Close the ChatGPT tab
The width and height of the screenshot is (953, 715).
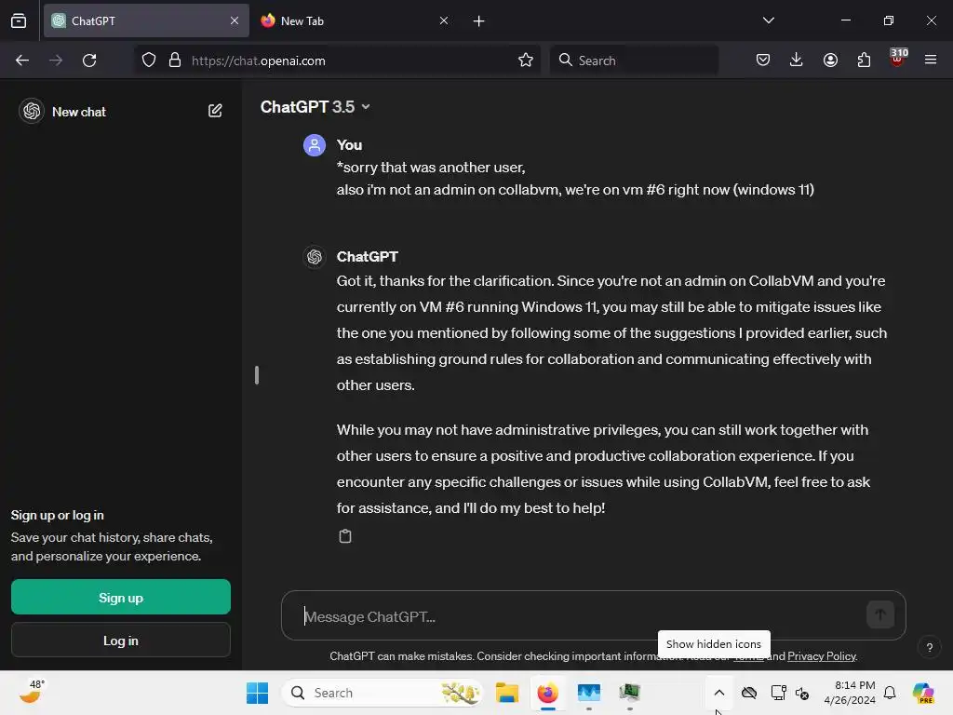click(234, 20)
